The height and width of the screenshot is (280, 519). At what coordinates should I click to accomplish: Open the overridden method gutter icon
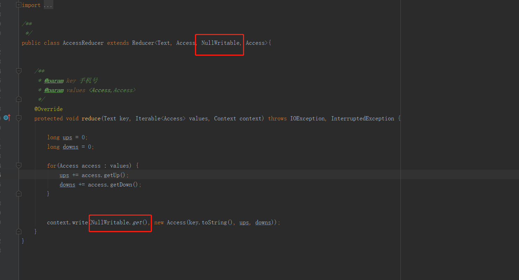pyautogui.click(x=7, y=118)
